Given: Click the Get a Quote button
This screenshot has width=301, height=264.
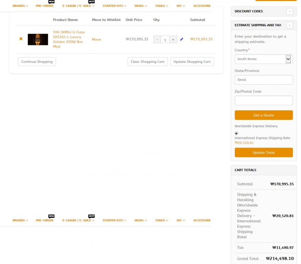Looking at the screenshot, I should 264,115.
